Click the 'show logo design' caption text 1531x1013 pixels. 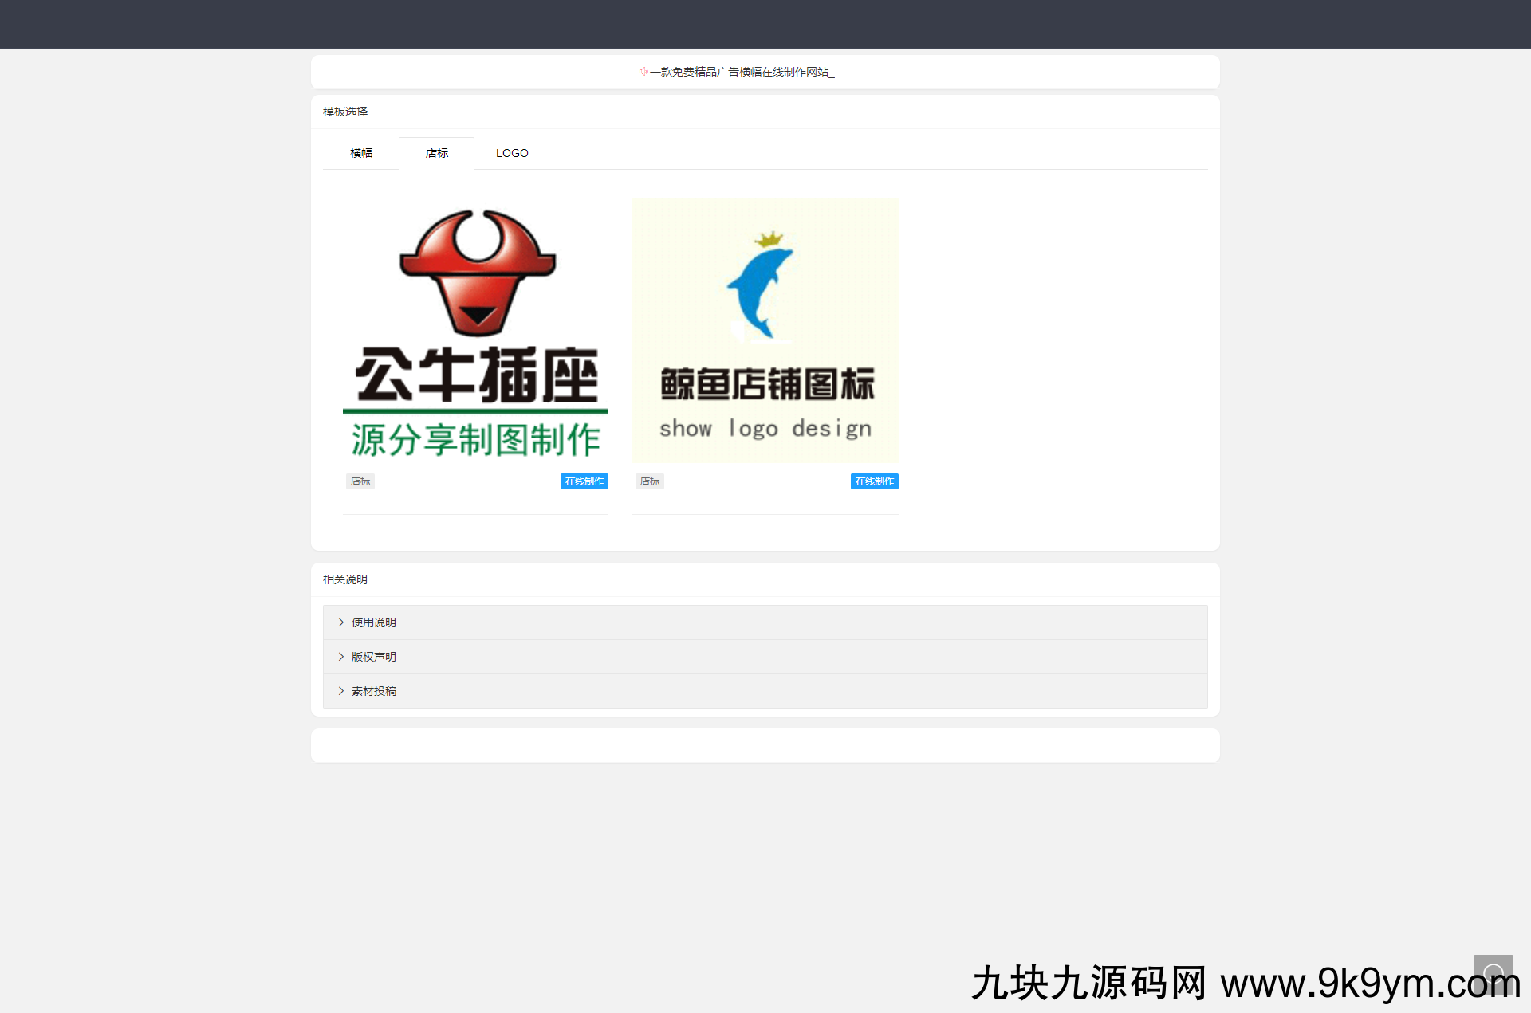[765, 429]
